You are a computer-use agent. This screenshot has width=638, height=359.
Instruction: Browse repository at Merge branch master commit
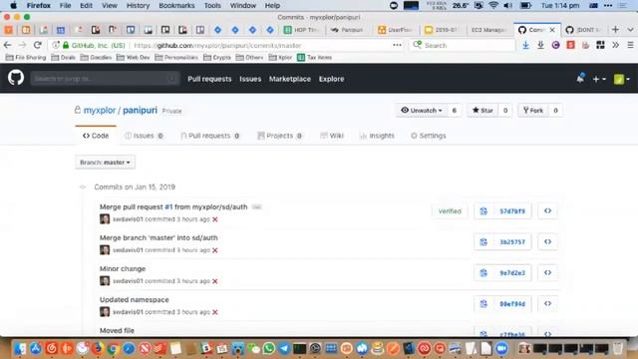pyautogui.click(x=547, y=242)
